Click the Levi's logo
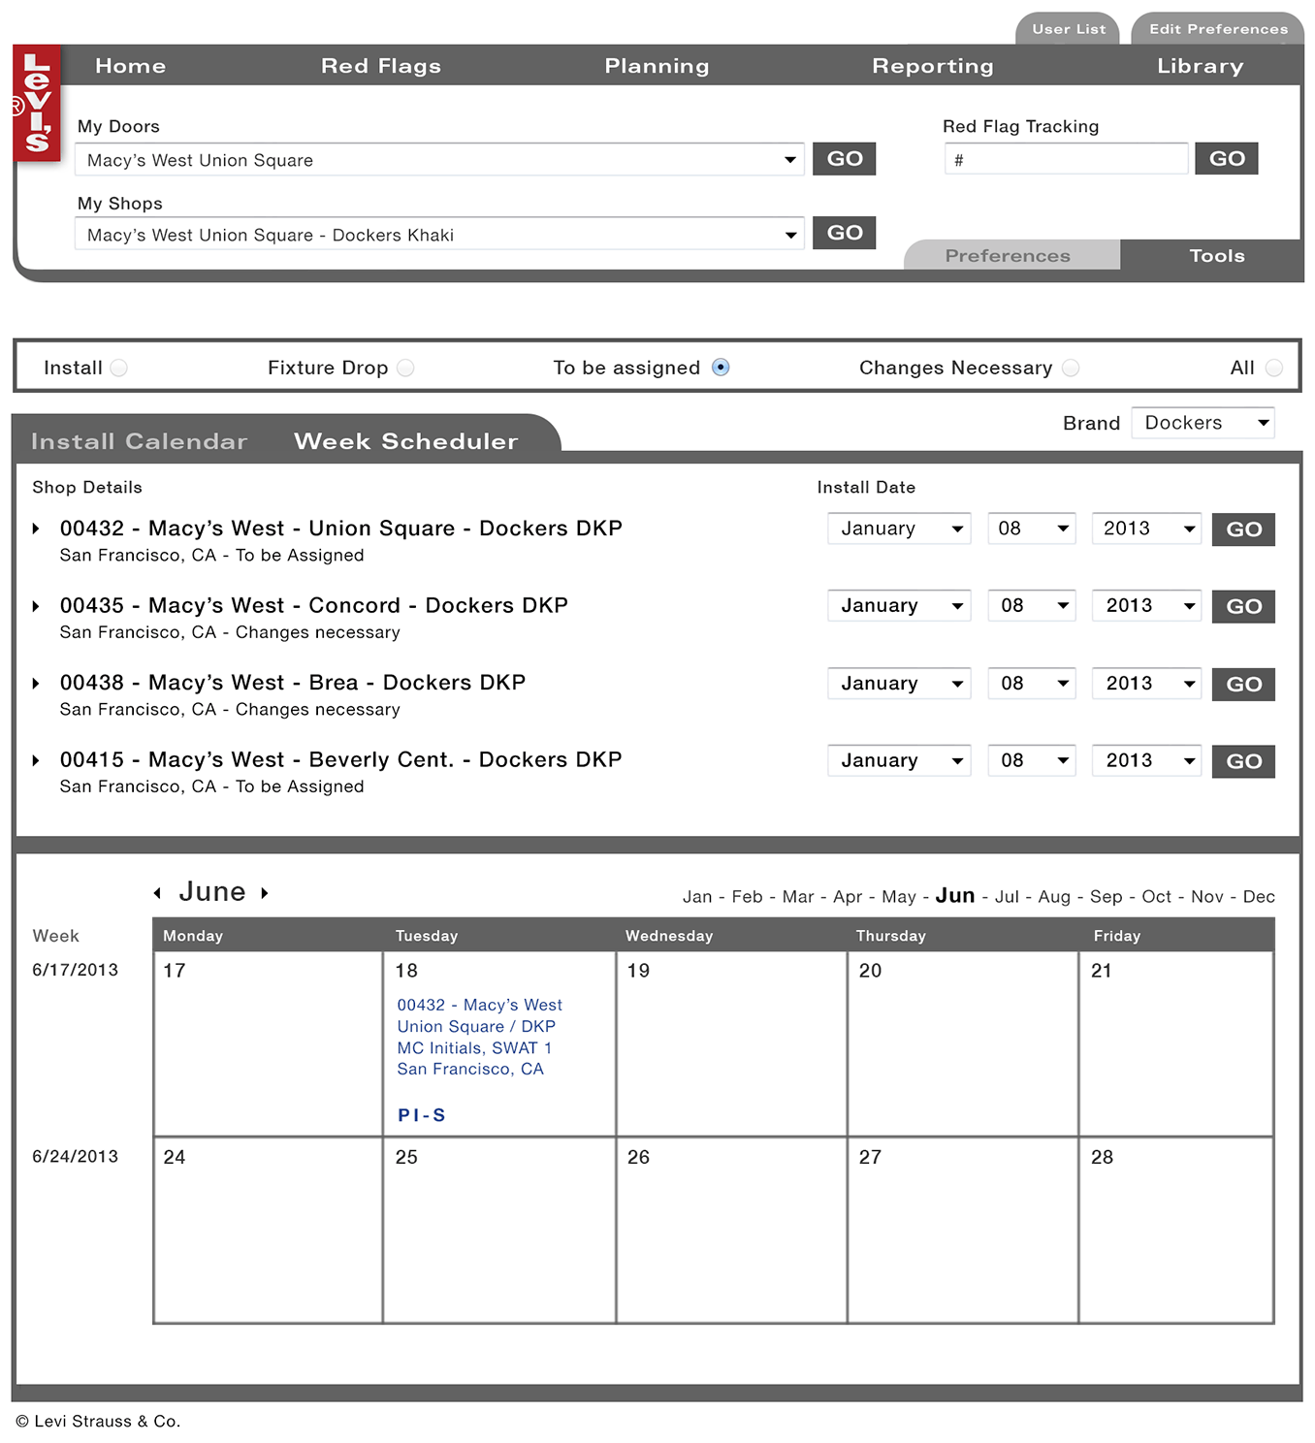Screen dimensions: 1315x1443 37,103
